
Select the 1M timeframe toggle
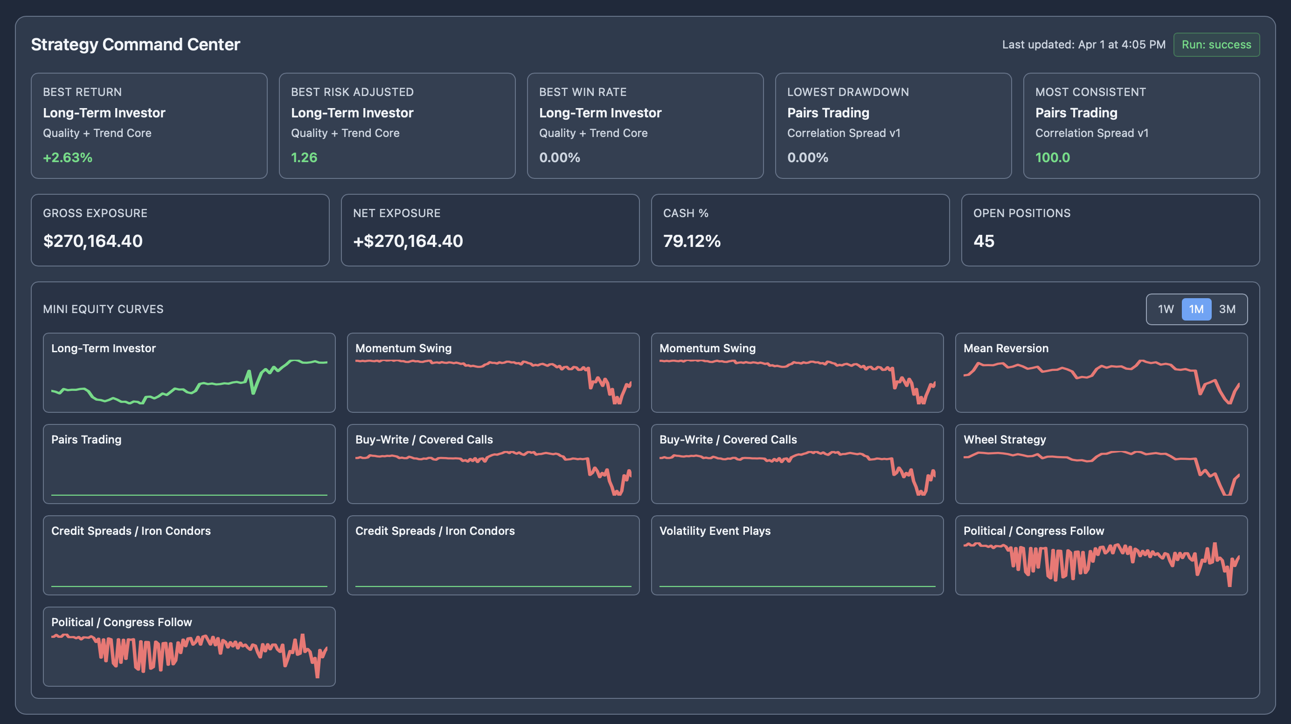tap(1197, 309)
